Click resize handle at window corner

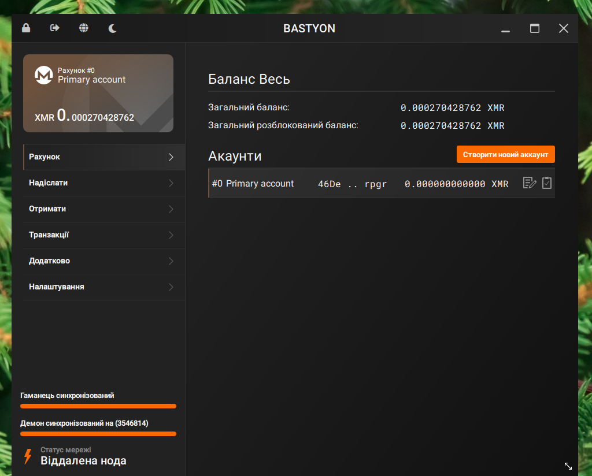click(x=568, y=466)
